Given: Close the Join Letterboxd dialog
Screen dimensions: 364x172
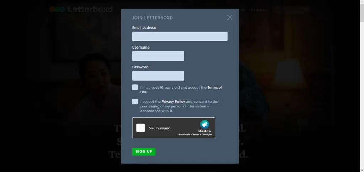Looking at the screenshot, I should (230, 17).
